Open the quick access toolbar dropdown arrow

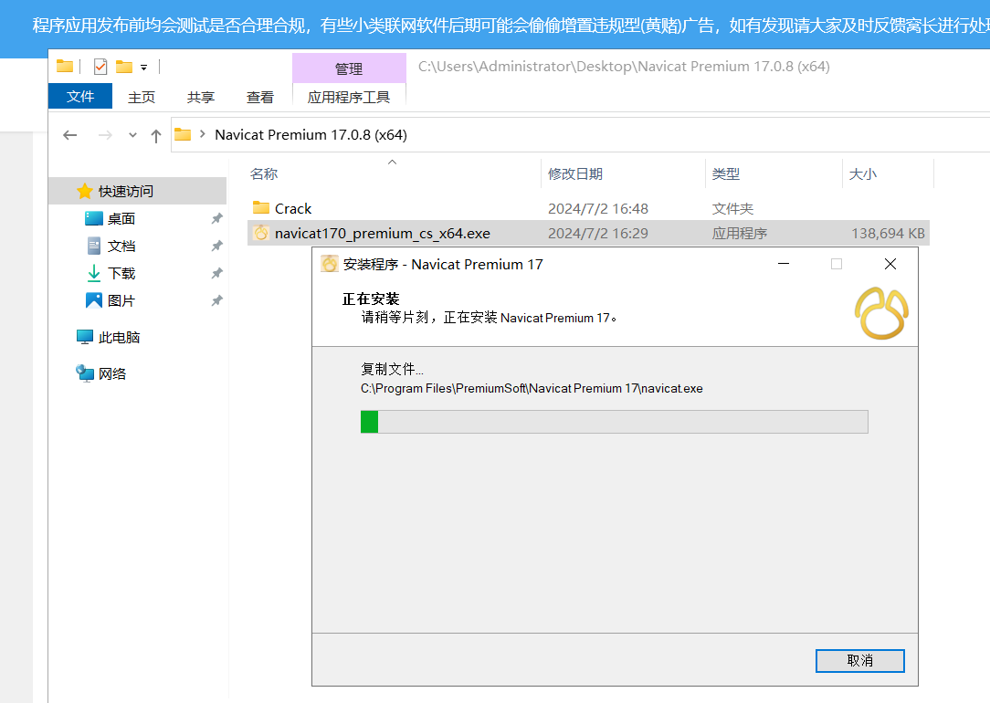144,67
